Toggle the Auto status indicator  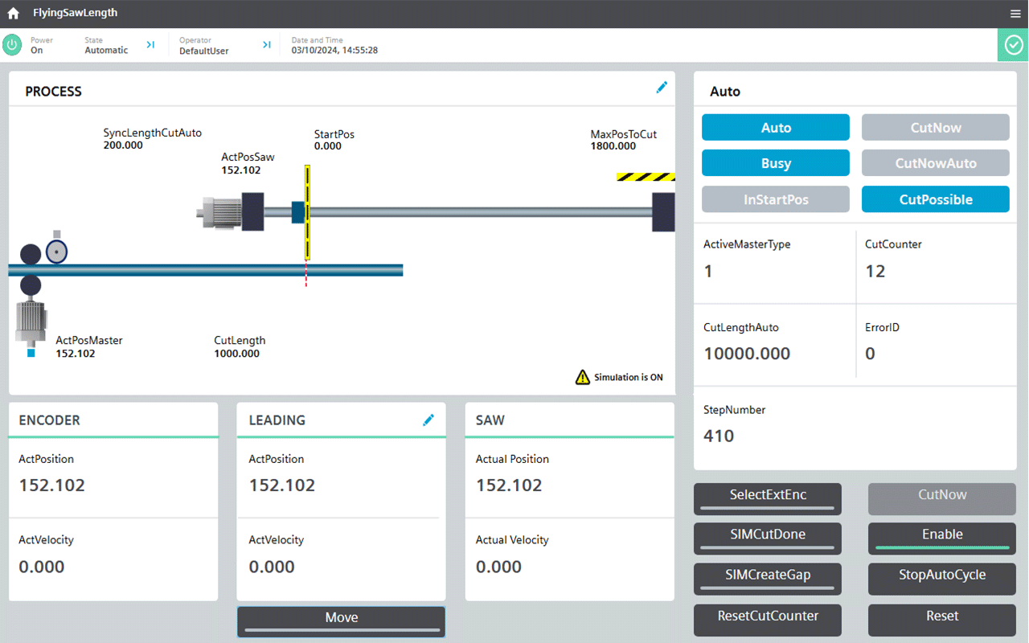click(x=776, y=128)
